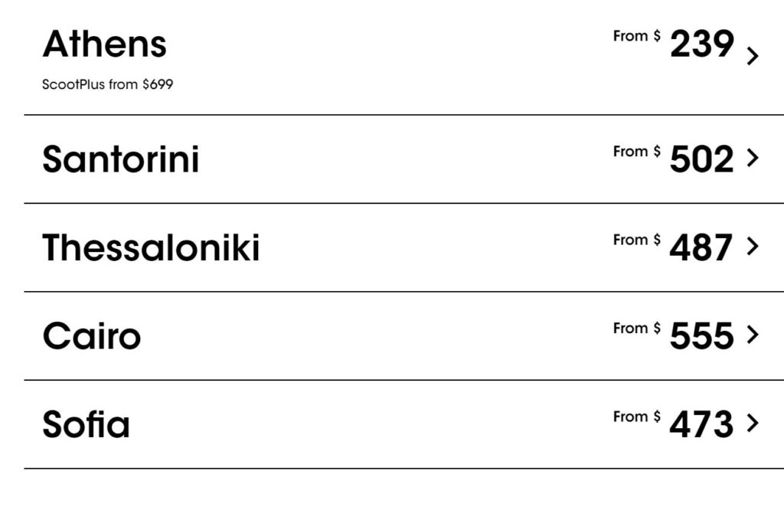Open the Athens destination

tap(104, 44)
